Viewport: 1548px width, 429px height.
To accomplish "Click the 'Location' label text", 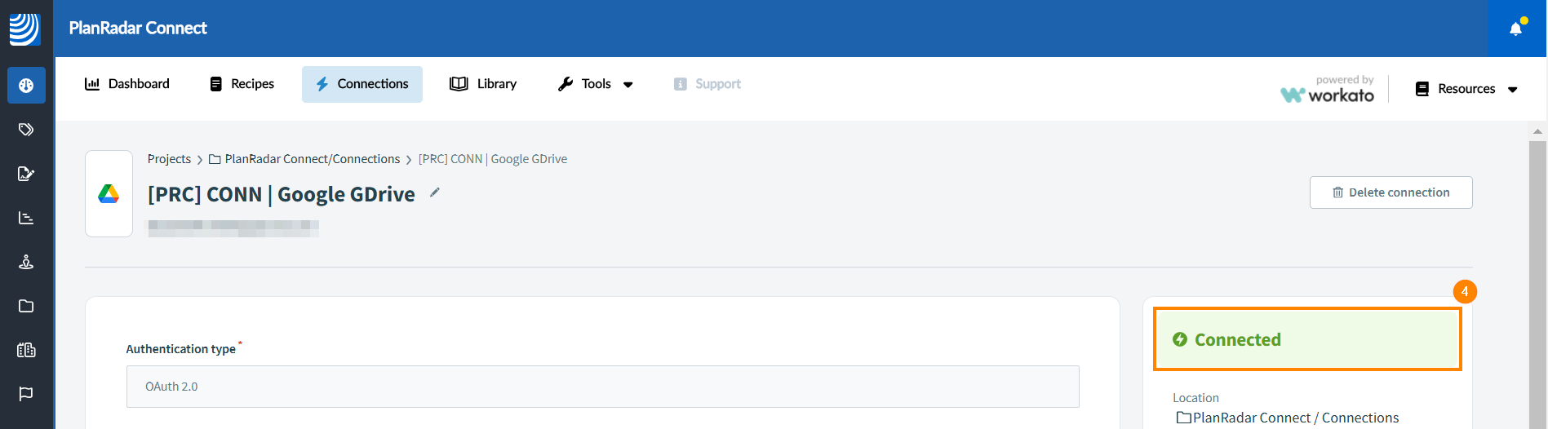I will 1195,398.
